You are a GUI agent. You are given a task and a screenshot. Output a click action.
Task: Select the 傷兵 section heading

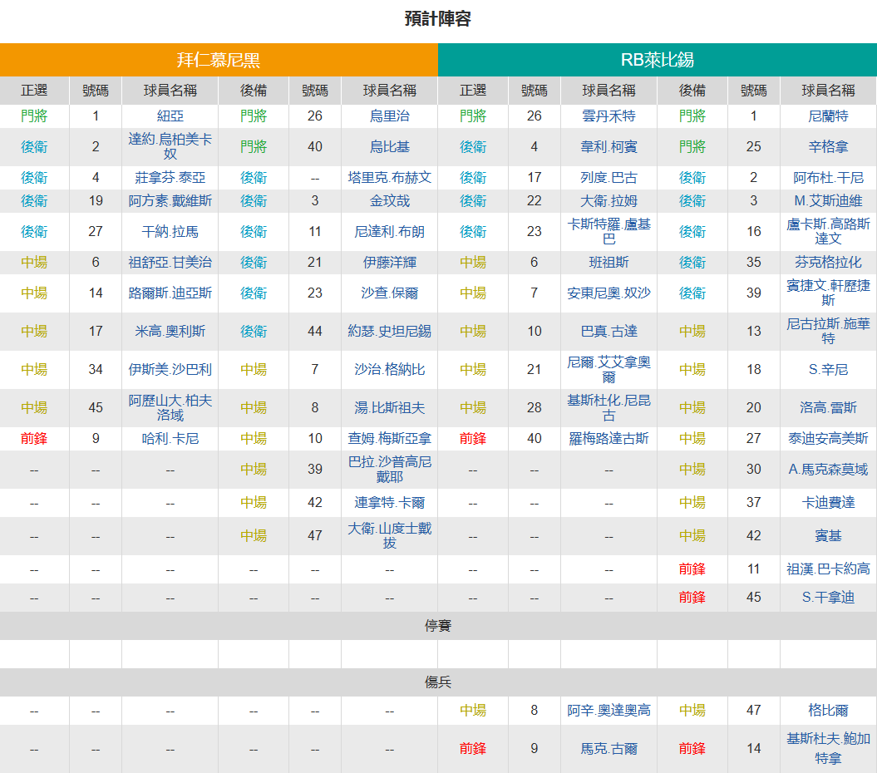438,682
